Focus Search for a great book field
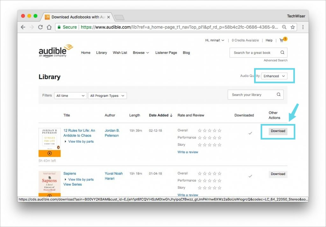This screenshot has height=227, width=326. 259,53
